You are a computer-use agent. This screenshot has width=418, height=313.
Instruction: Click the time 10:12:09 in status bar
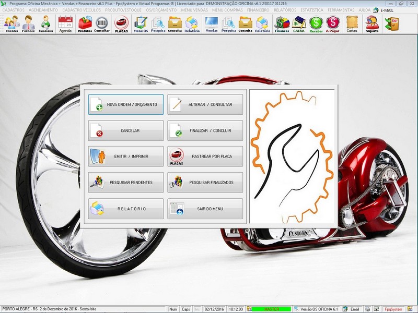pyautogui.click(x=236, y=309)
